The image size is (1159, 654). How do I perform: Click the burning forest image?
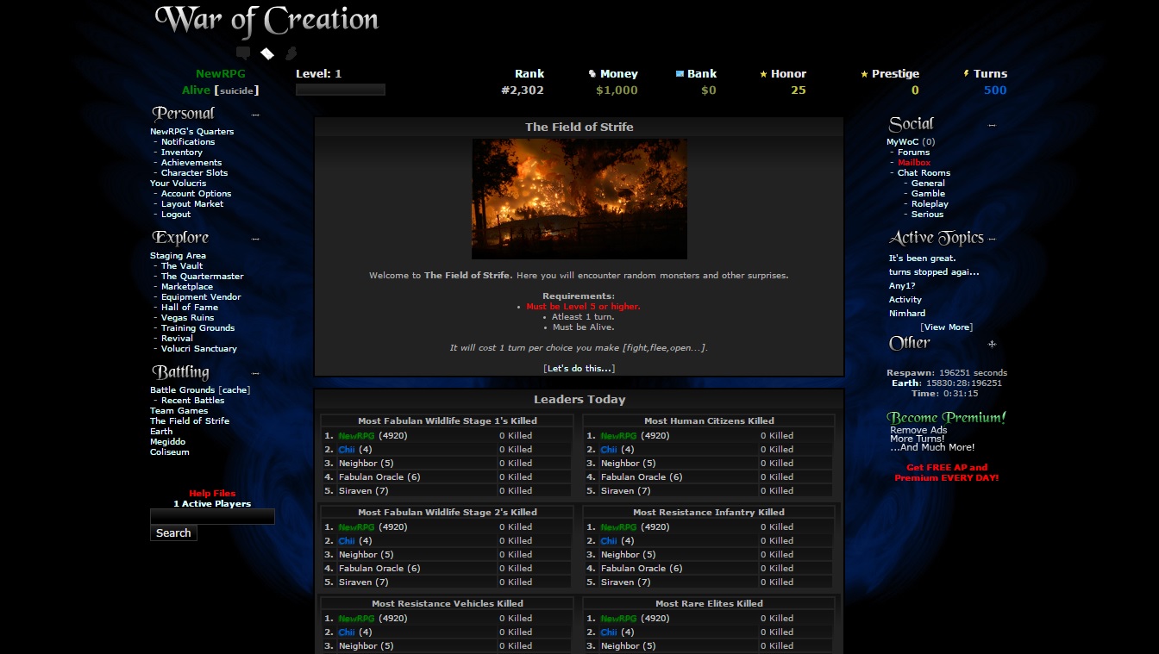[x=579, y=199]
